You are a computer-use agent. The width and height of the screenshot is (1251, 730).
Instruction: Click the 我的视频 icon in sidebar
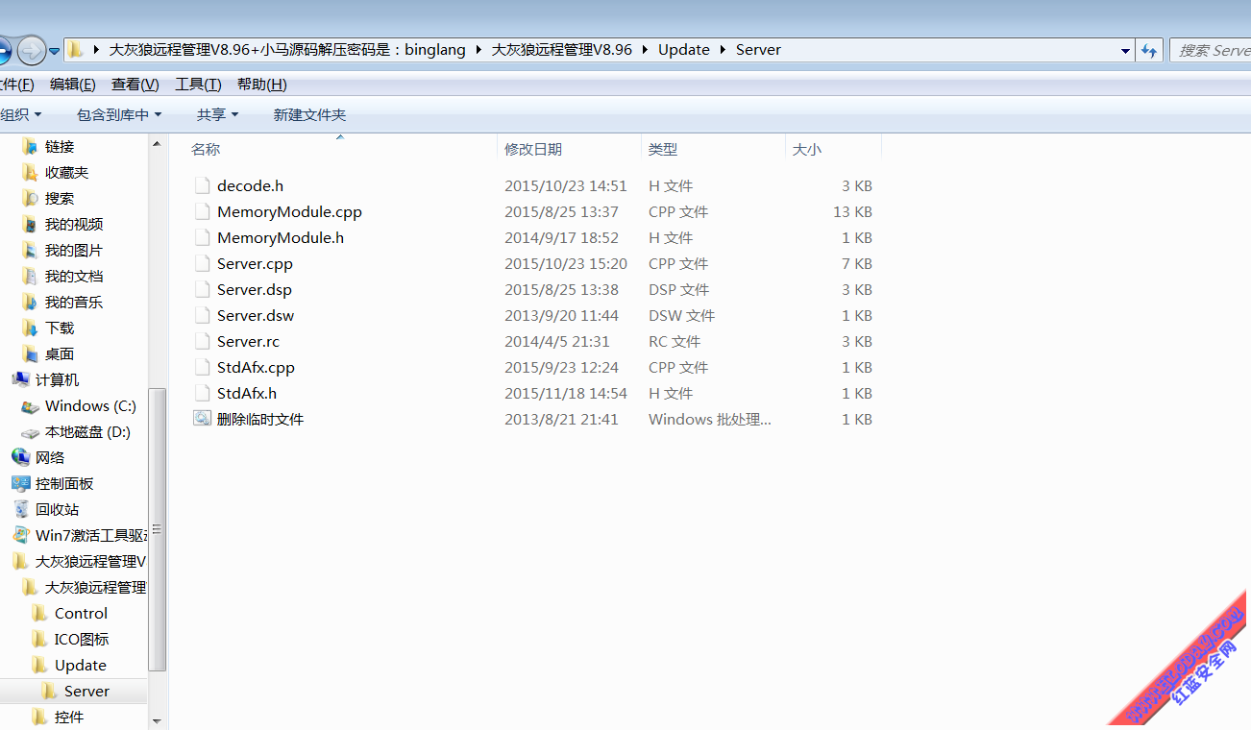(x=30, y=224)
